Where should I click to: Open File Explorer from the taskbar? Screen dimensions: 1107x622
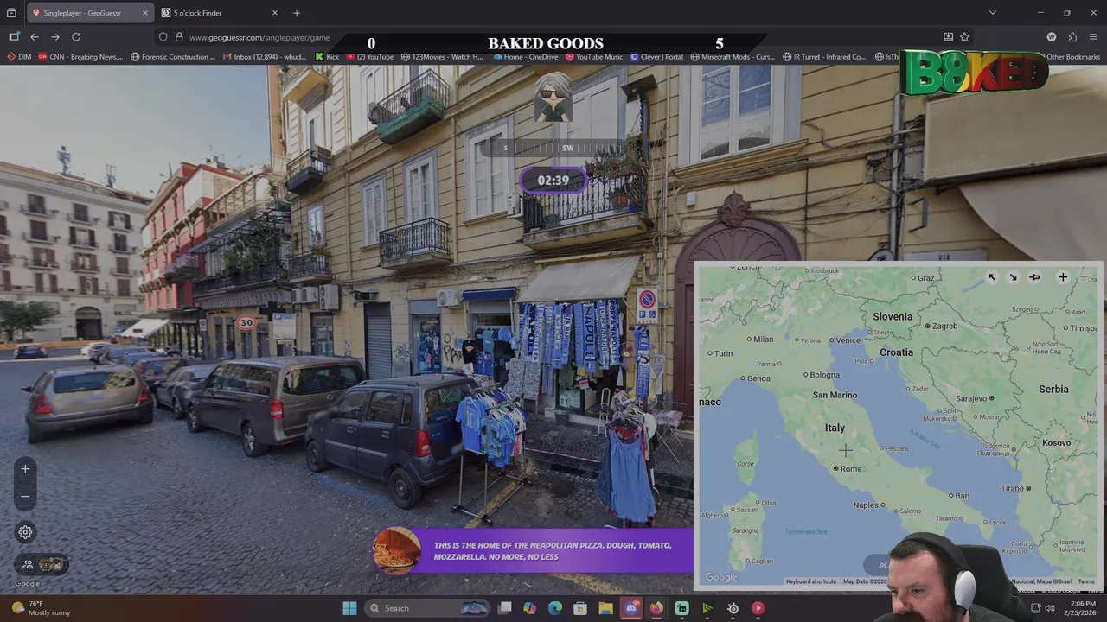(x=606, y=608)
